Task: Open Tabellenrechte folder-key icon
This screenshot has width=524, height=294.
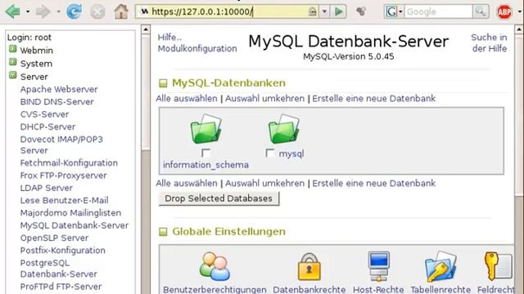Action: (440, 267)
